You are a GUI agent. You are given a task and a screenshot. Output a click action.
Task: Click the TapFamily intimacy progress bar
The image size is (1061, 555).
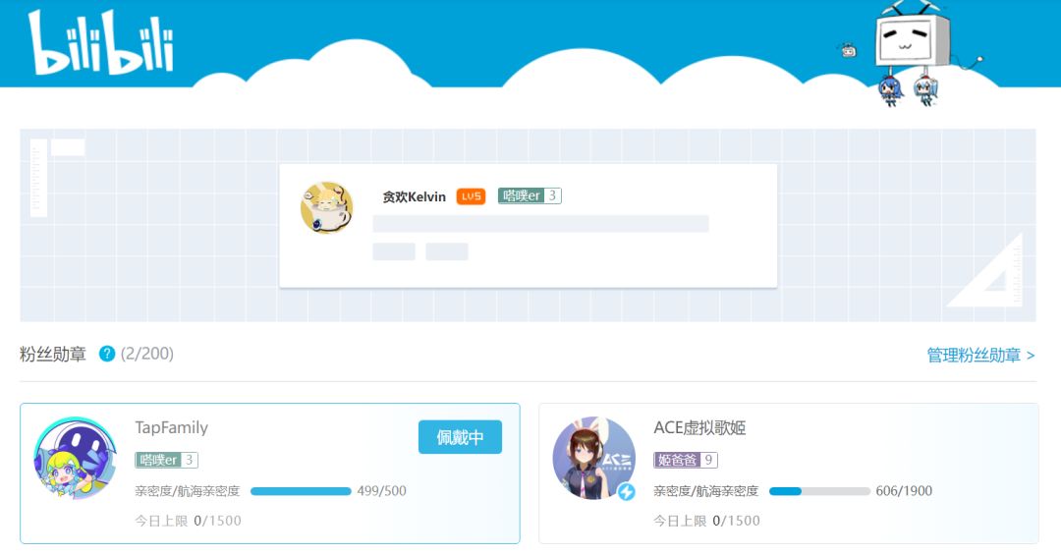[x=301, y=491]
